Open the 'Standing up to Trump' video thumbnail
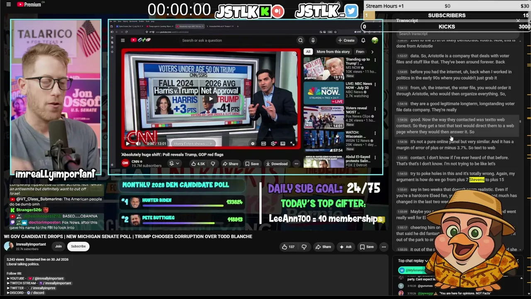This screenshot has height=299, width=531. click(324, 69)
